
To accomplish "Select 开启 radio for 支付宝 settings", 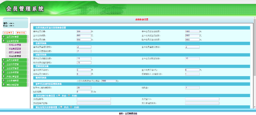I will pos(59,95).
